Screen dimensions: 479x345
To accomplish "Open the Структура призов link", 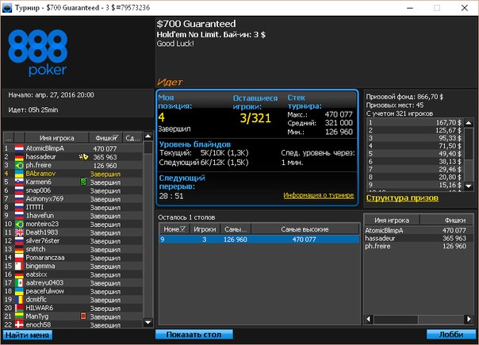I will coord(402,198).
